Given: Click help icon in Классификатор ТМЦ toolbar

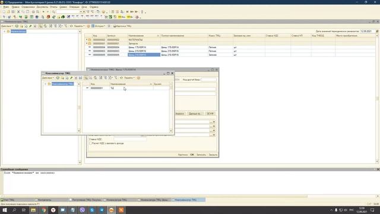Looking at the screenshot, I should pos(138,78).
